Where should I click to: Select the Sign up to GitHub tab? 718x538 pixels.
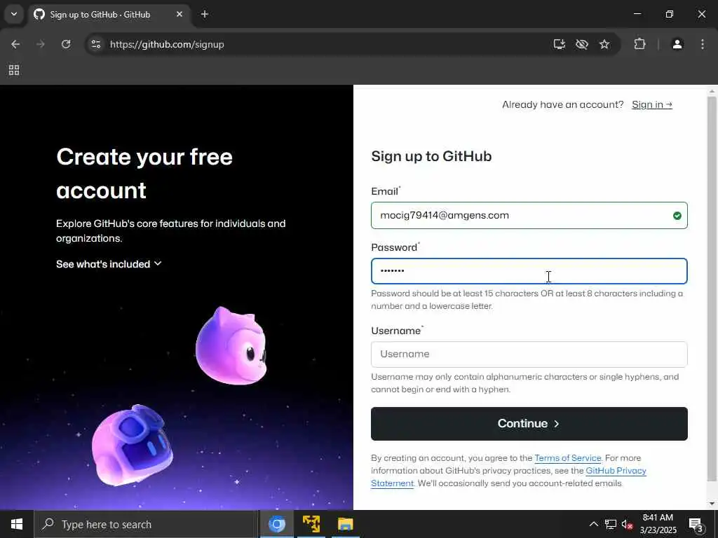click(109, 14)
